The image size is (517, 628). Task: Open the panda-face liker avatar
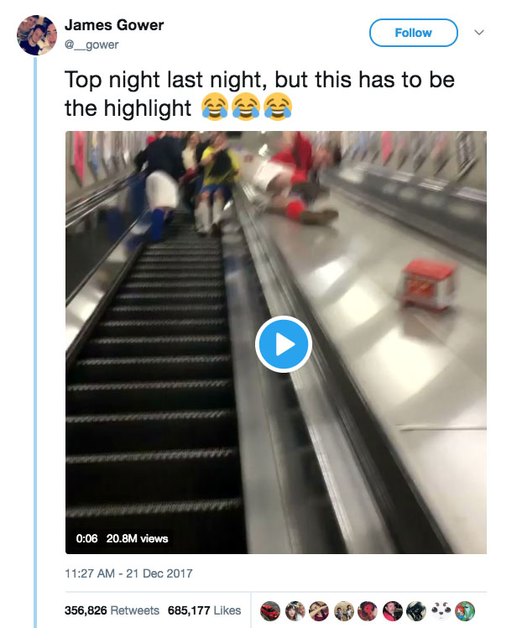pos(441,611)
